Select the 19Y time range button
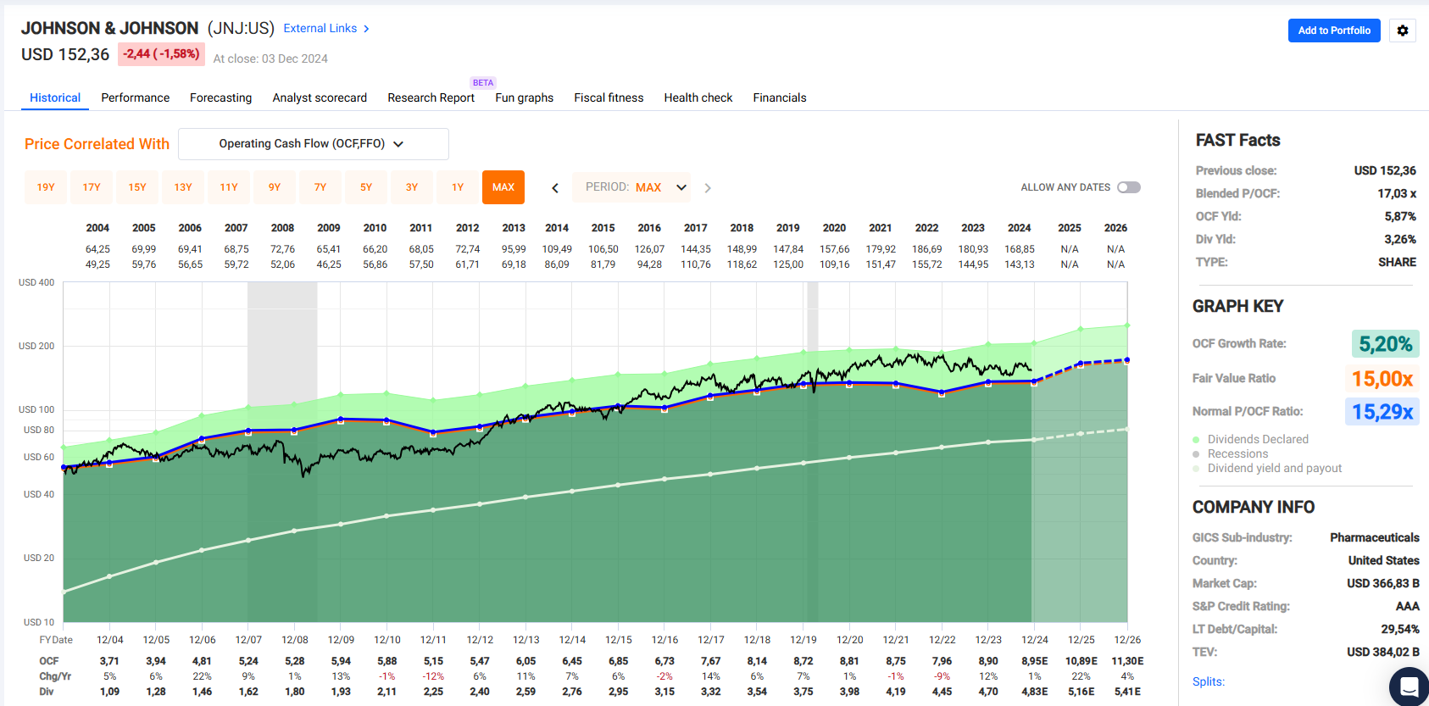Image resolution: width=1429 pixels, height=706 pixels. tap(46, 187)
